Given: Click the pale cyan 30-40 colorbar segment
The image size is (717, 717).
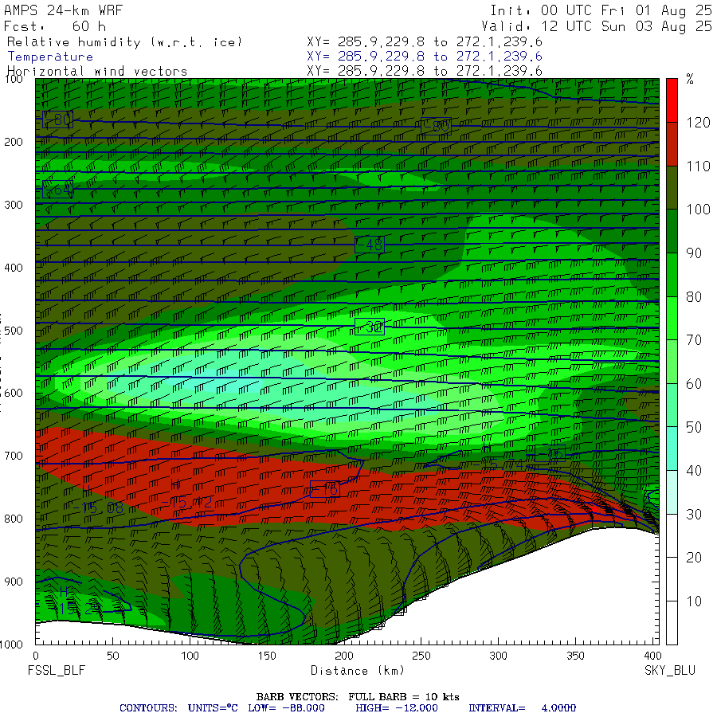Looking at the screenshot, I should pyautogui.click(x=672, y=492).
